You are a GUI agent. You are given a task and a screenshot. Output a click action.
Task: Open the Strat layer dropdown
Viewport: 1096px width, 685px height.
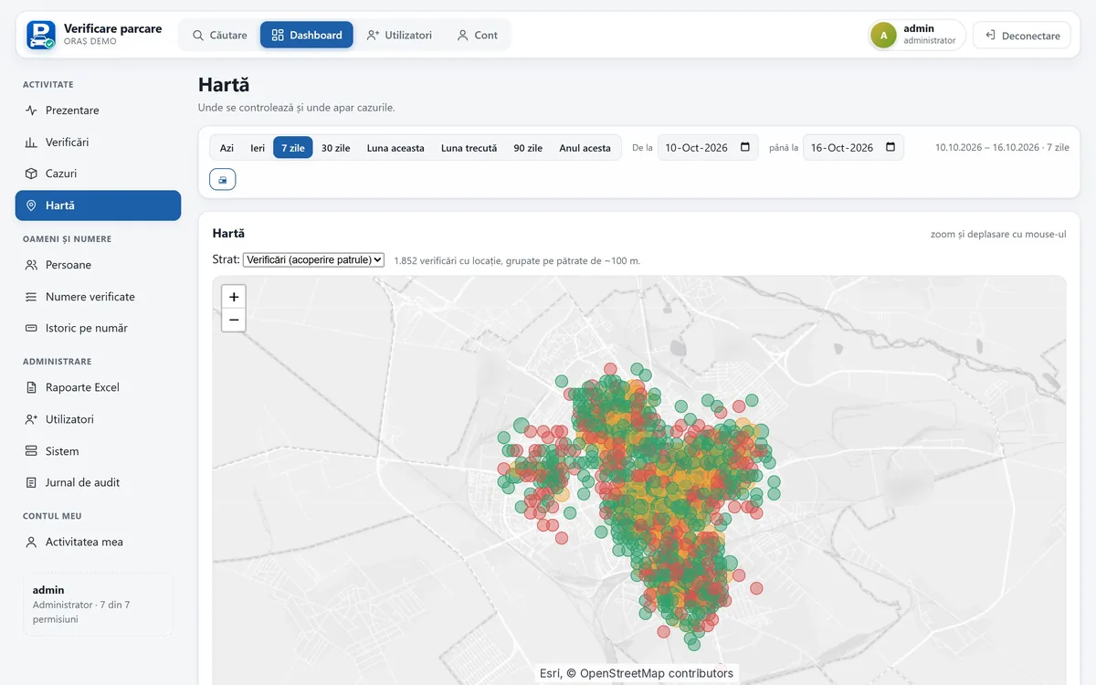314,259
